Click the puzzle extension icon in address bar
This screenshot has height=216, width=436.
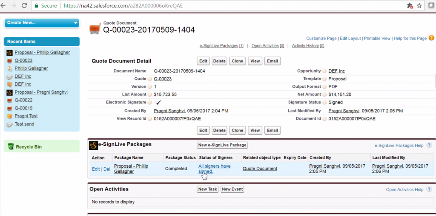[410, 6]
